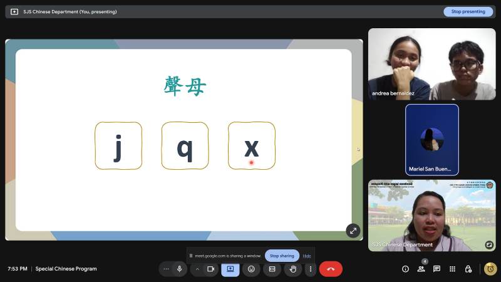The height and width of the screenshot is (282, 501).
Task: Open audio settings three-dot menu beside microphone
Action: tap(166, 269)
